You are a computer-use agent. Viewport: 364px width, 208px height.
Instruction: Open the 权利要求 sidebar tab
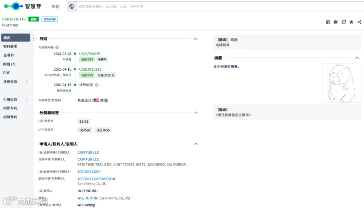point(10,46)
